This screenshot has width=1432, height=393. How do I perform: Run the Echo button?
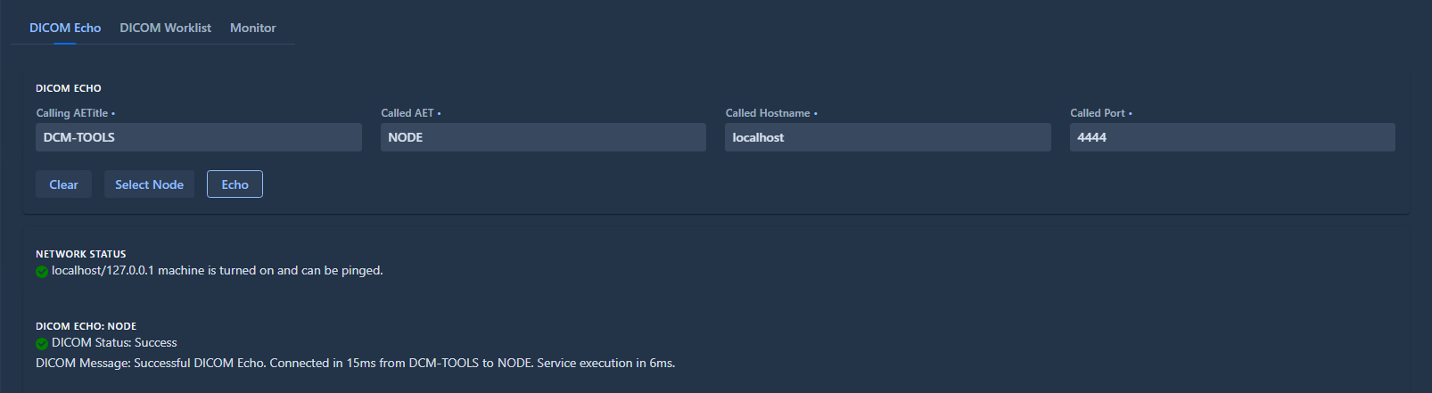(235, 184)
